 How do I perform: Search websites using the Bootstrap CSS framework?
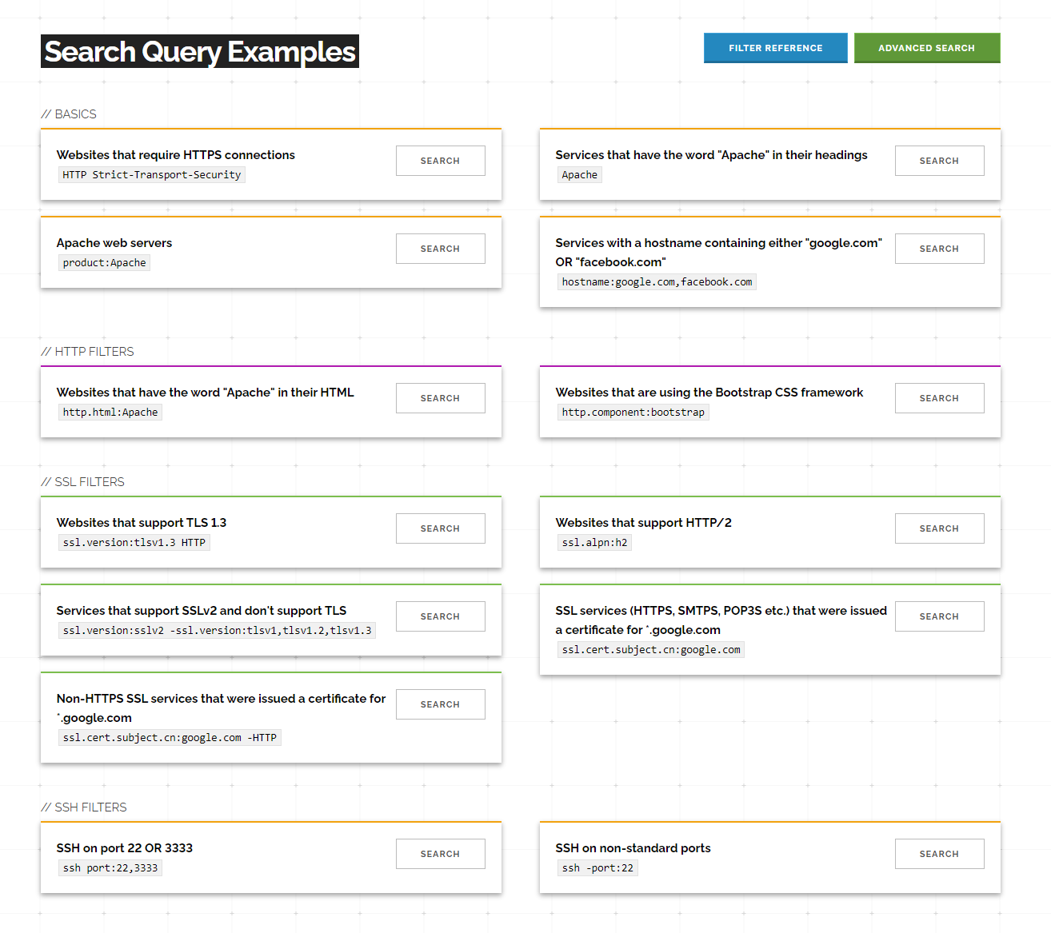939,398
